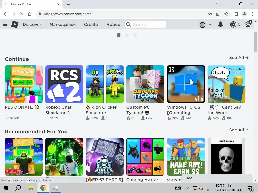Select the Home - Roblox tab
This screenshot has height=193, width=258.
point(32,4)
